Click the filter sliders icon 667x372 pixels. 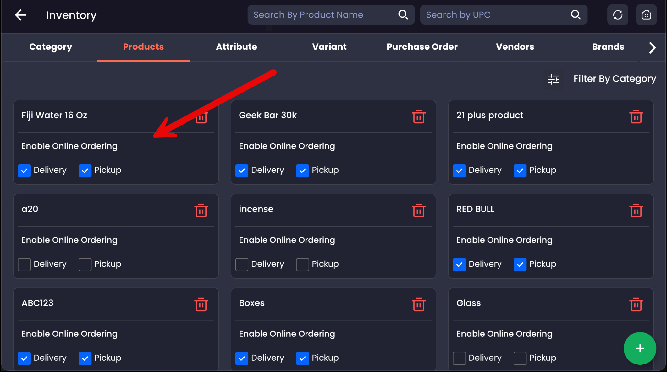[x=554, y=79]
